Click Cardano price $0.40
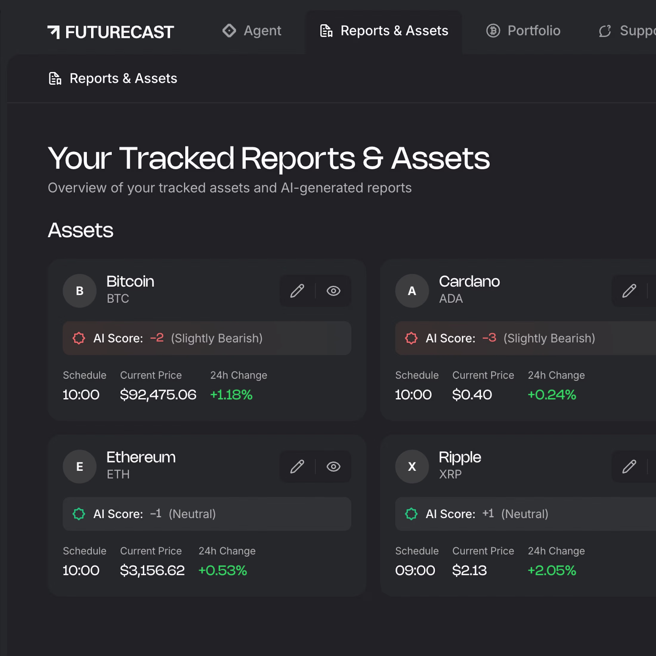 (x=472, y=394)
